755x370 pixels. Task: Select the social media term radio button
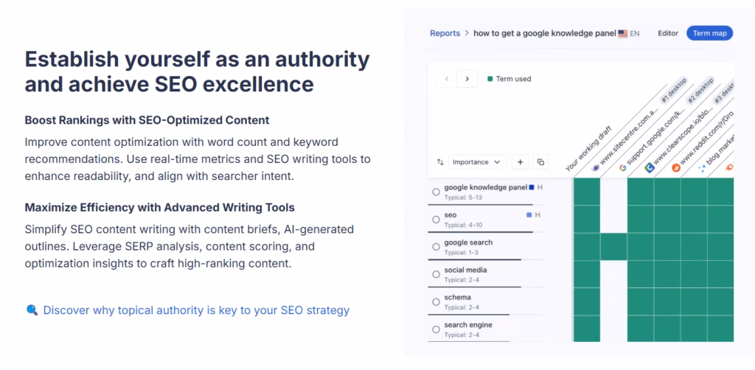(x=436, y=274)
